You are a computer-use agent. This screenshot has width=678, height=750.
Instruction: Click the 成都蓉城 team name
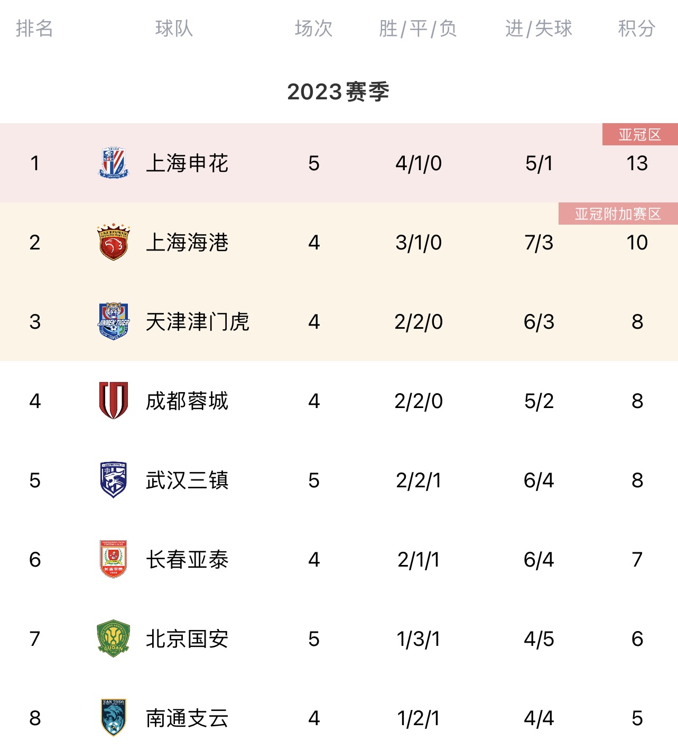187,401
